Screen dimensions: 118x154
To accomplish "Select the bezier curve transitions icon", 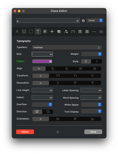I will 73,31.
